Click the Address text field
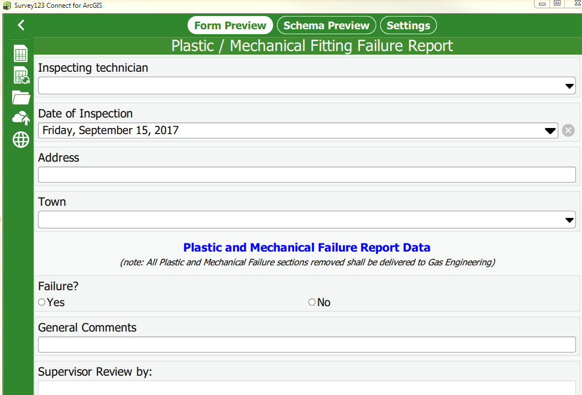 pos(307,175)
